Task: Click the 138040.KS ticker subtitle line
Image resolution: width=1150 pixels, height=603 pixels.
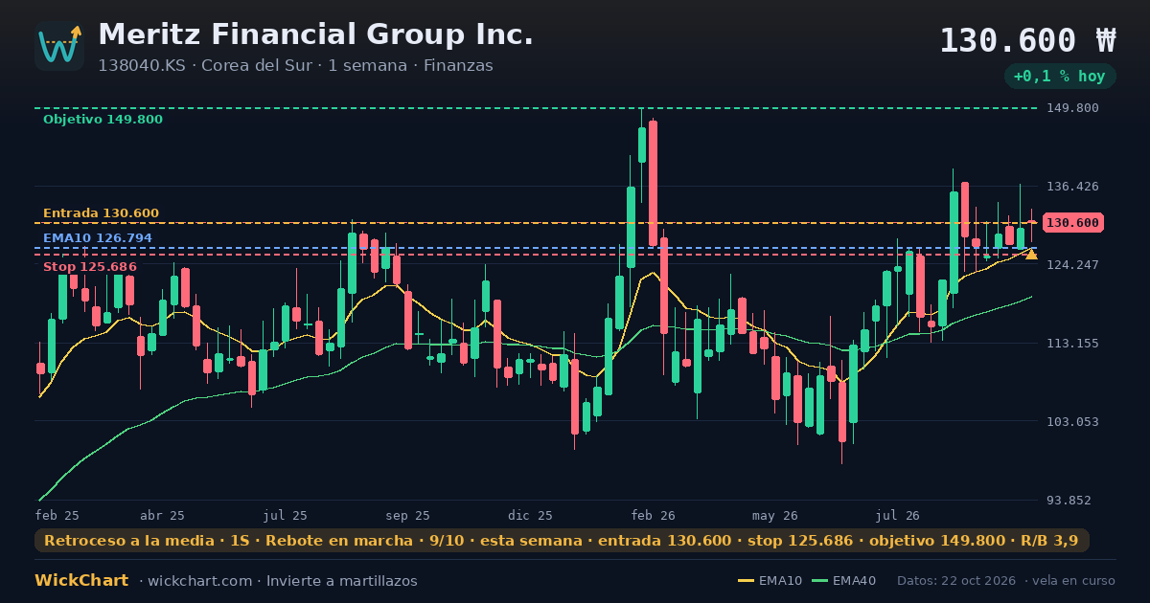Action: (295, 66)
